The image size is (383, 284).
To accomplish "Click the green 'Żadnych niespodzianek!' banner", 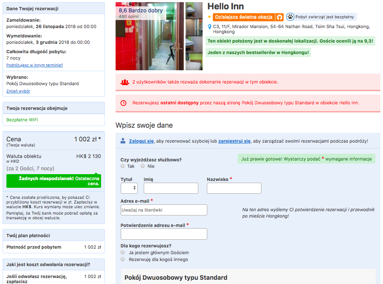I will [x=54, y=181].
